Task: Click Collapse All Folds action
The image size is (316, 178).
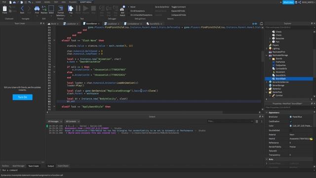Action: tap(179, 15)
